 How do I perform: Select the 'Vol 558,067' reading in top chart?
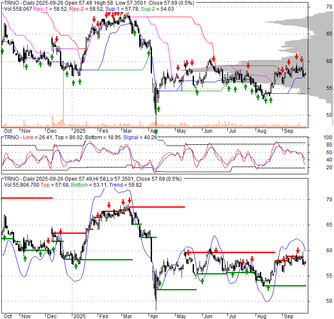[18, 9]
